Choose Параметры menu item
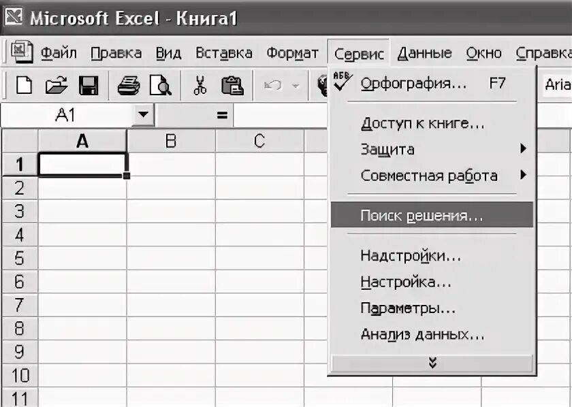 (x=432, y=308)
